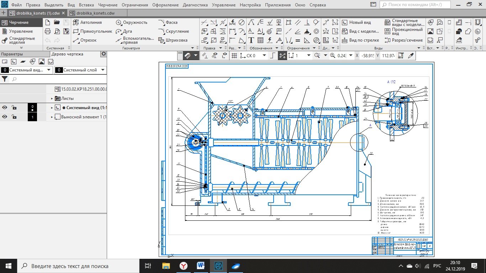Toggle visibility of Выносной элемент 1

[5, 117]
